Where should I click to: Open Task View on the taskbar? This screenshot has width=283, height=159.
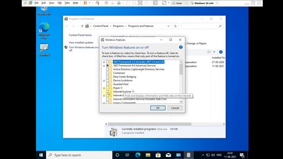(127, 155)
